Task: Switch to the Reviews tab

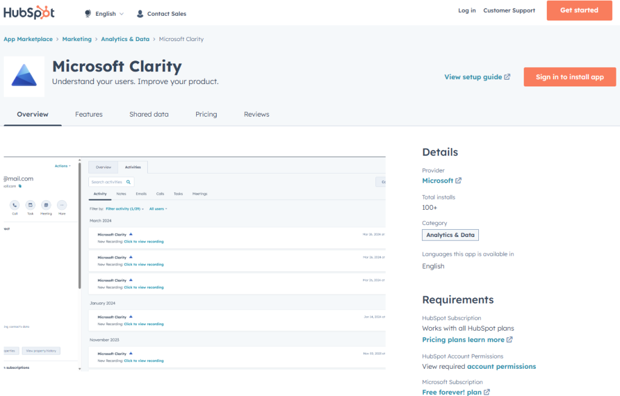Action: [256, 114]
